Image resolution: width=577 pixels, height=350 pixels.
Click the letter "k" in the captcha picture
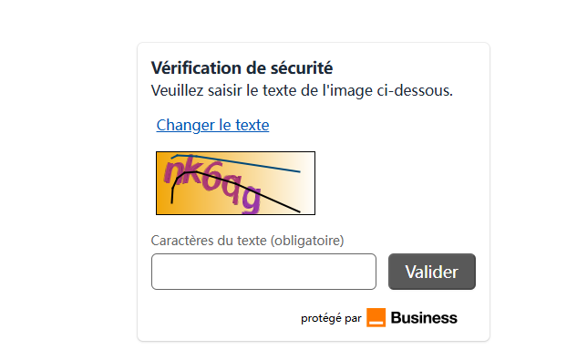191,170
